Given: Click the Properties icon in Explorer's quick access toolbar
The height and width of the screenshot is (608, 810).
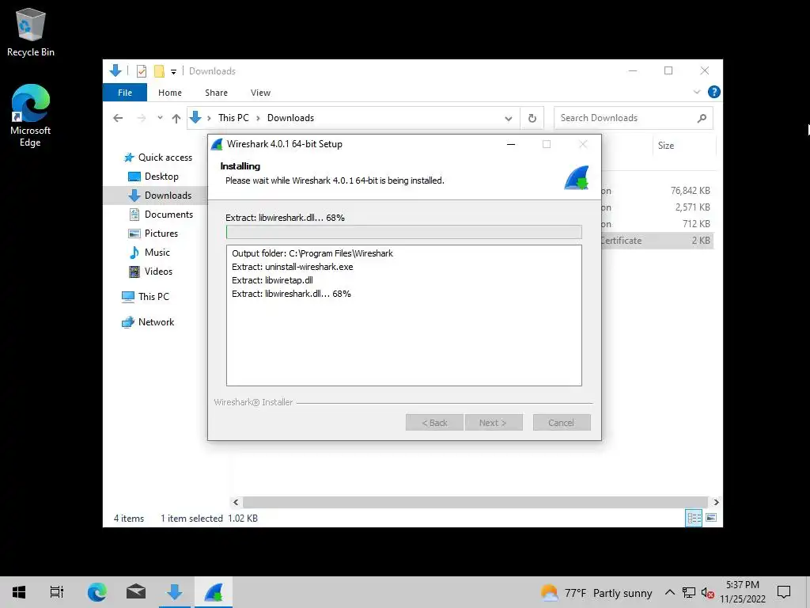Looking at the screenshot, I should 141,71.
